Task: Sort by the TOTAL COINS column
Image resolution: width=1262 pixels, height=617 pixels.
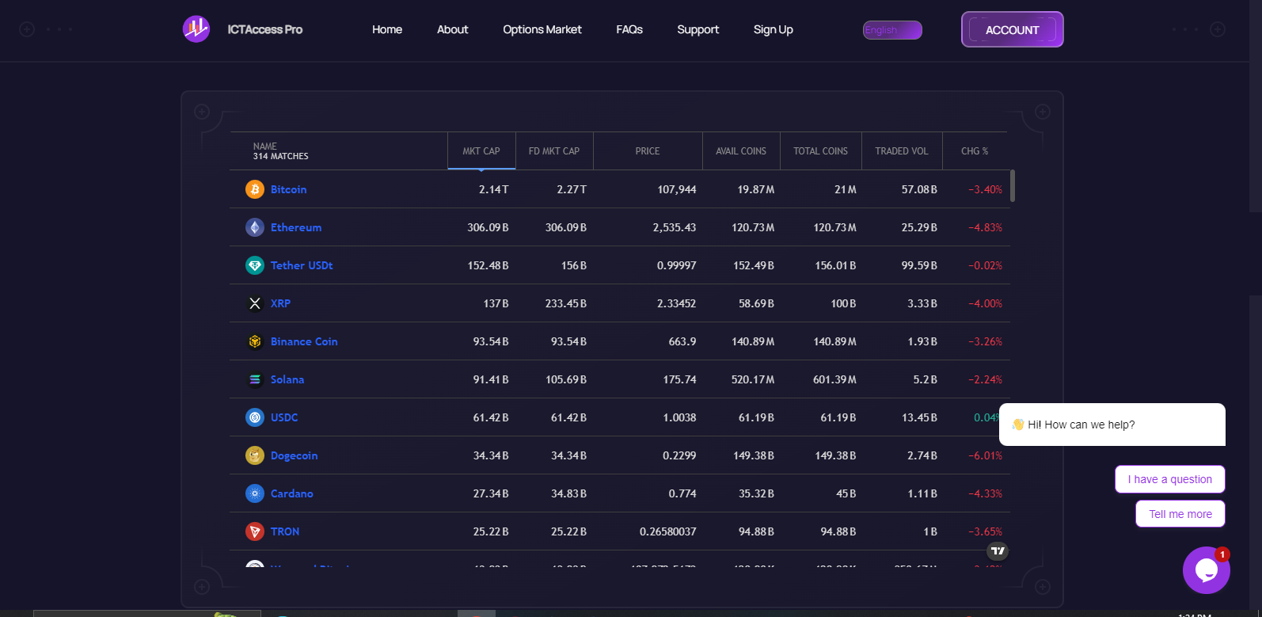Action: click(820, 150)
